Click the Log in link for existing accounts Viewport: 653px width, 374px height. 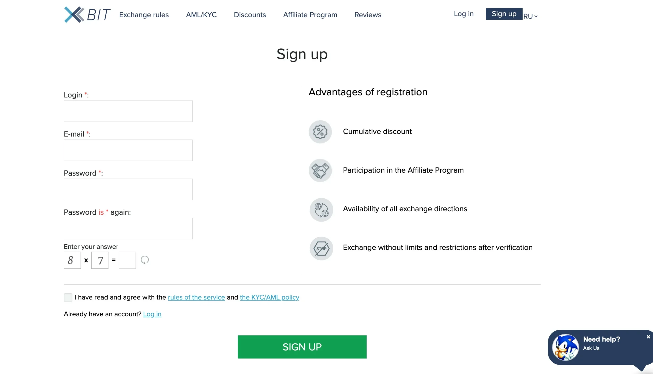coord(152,314)
